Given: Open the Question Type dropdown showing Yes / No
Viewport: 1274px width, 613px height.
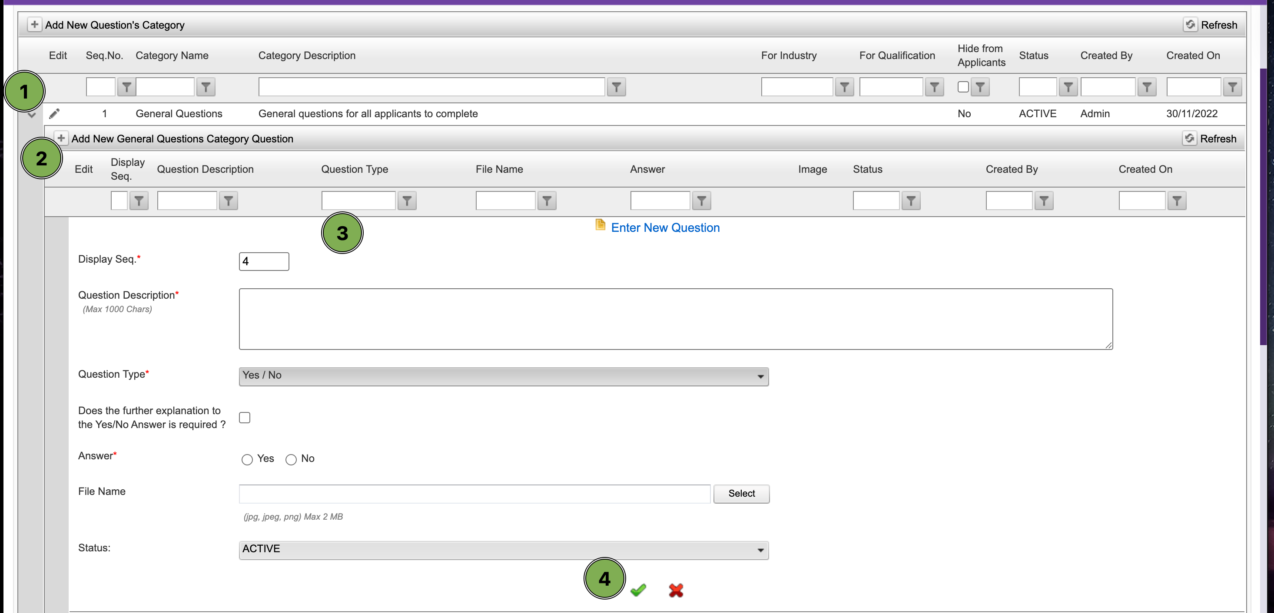Looking at the screenshot, I should pyautogui.click(x=504, y=376).
